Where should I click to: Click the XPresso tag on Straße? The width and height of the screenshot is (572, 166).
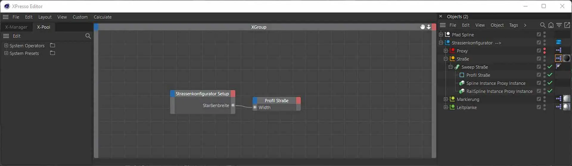click(x=558, y=58)
